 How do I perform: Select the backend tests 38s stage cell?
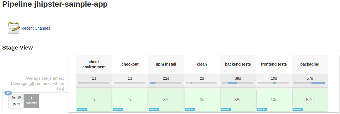click(x=238, y=100)
